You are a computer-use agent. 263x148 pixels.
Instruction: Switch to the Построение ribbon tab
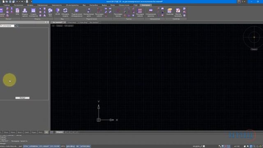point(18,5)
